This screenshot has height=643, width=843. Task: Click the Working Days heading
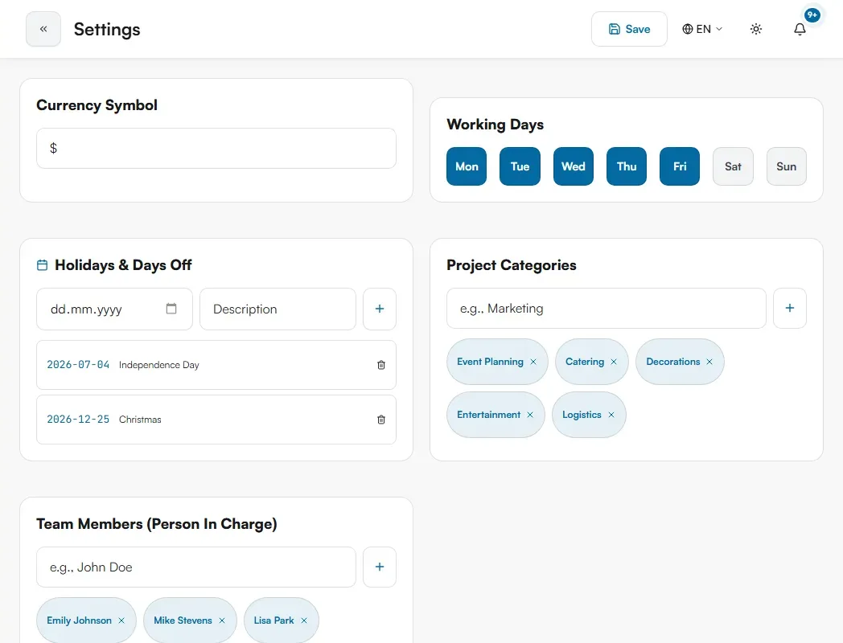point(496,125)
